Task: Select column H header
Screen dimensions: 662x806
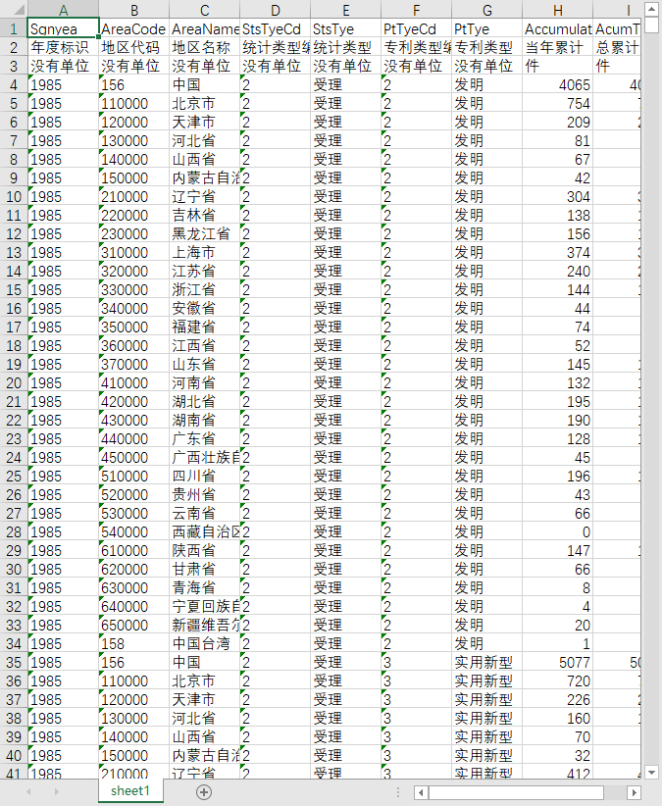Action: coord(558,10)
